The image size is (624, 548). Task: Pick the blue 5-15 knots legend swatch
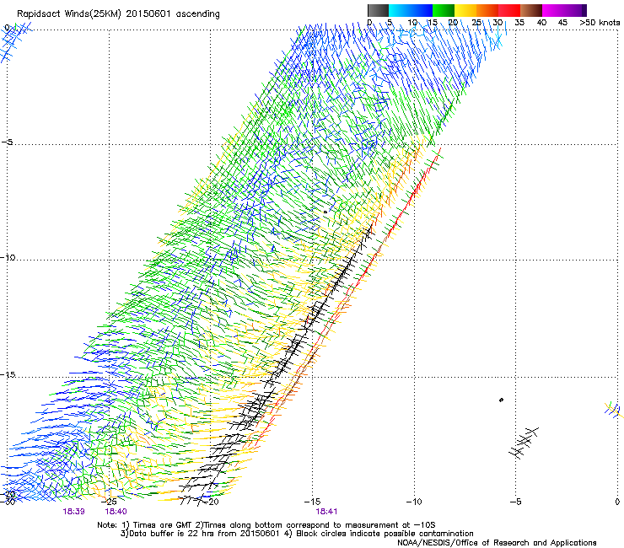(411, 10)
